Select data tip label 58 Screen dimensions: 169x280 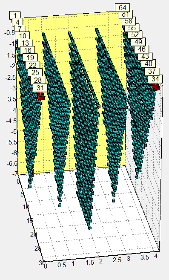pyautogui.click(x=129, y=21)
